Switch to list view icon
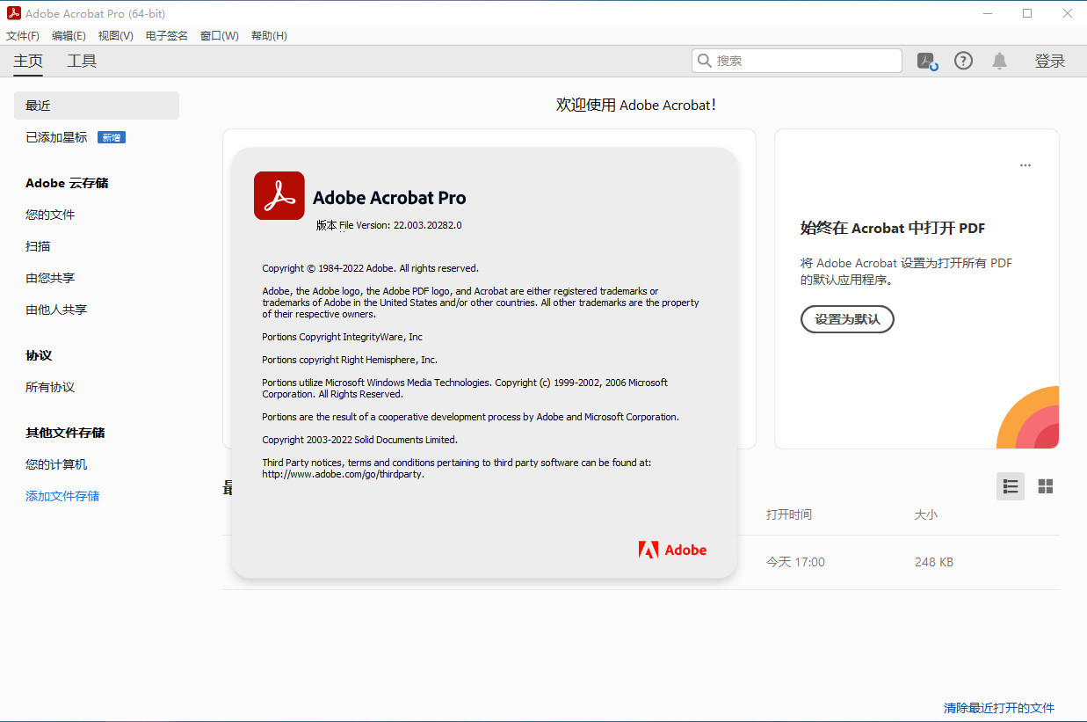Image resolution: width=1087 pixels, height=722 pixels. (1011, 486)
